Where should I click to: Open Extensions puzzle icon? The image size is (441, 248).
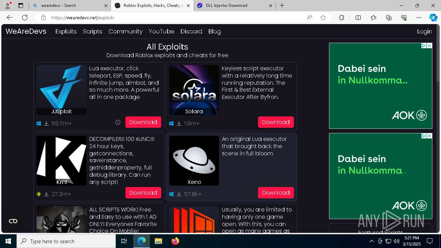pos(341,18)
